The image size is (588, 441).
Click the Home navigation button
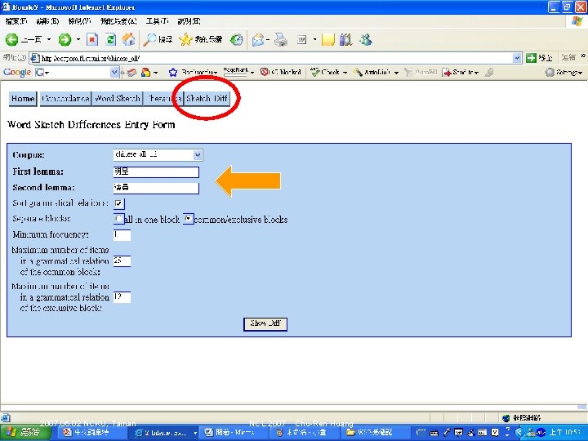(x=23, y=99)
